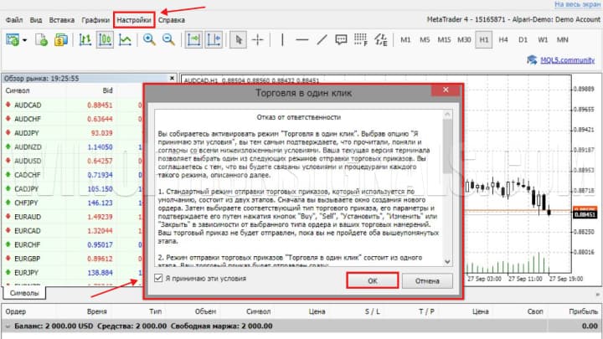Zoom in on the chart
The width and height of the screenshot is (603, 339).
(149, 39)
